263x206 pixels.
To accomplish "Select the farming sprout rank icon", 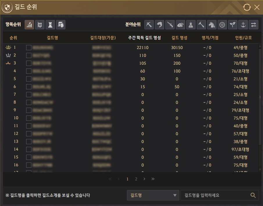I will click(233, 25).
